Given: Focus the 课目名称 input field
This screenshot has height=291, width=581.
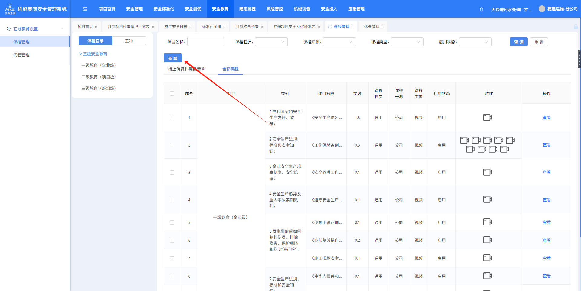Looking at the screenshot, I should point(206,42).
